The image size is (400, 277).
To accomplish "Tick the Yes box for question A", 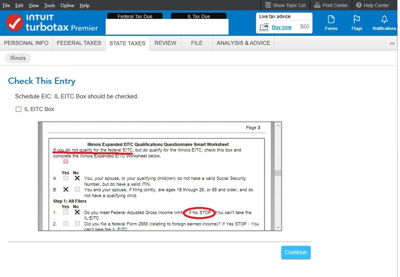I will point(66,178).
